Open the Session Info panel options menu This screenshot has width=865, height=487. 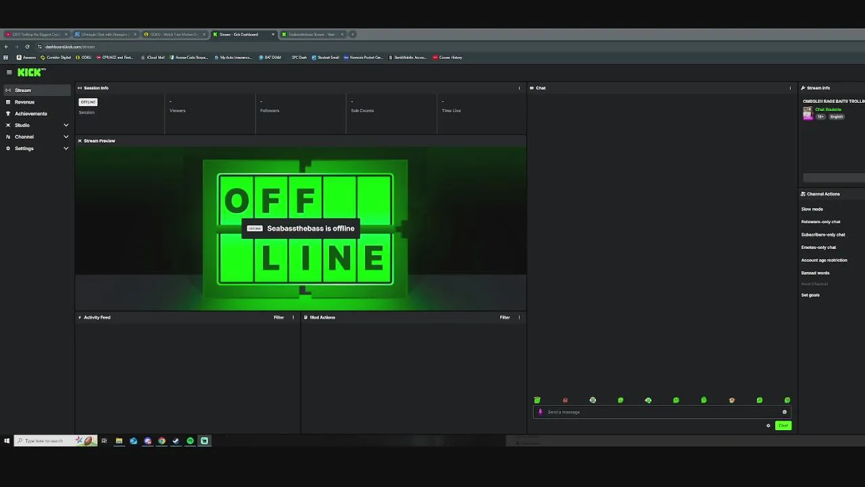click(x=519, y=88)
